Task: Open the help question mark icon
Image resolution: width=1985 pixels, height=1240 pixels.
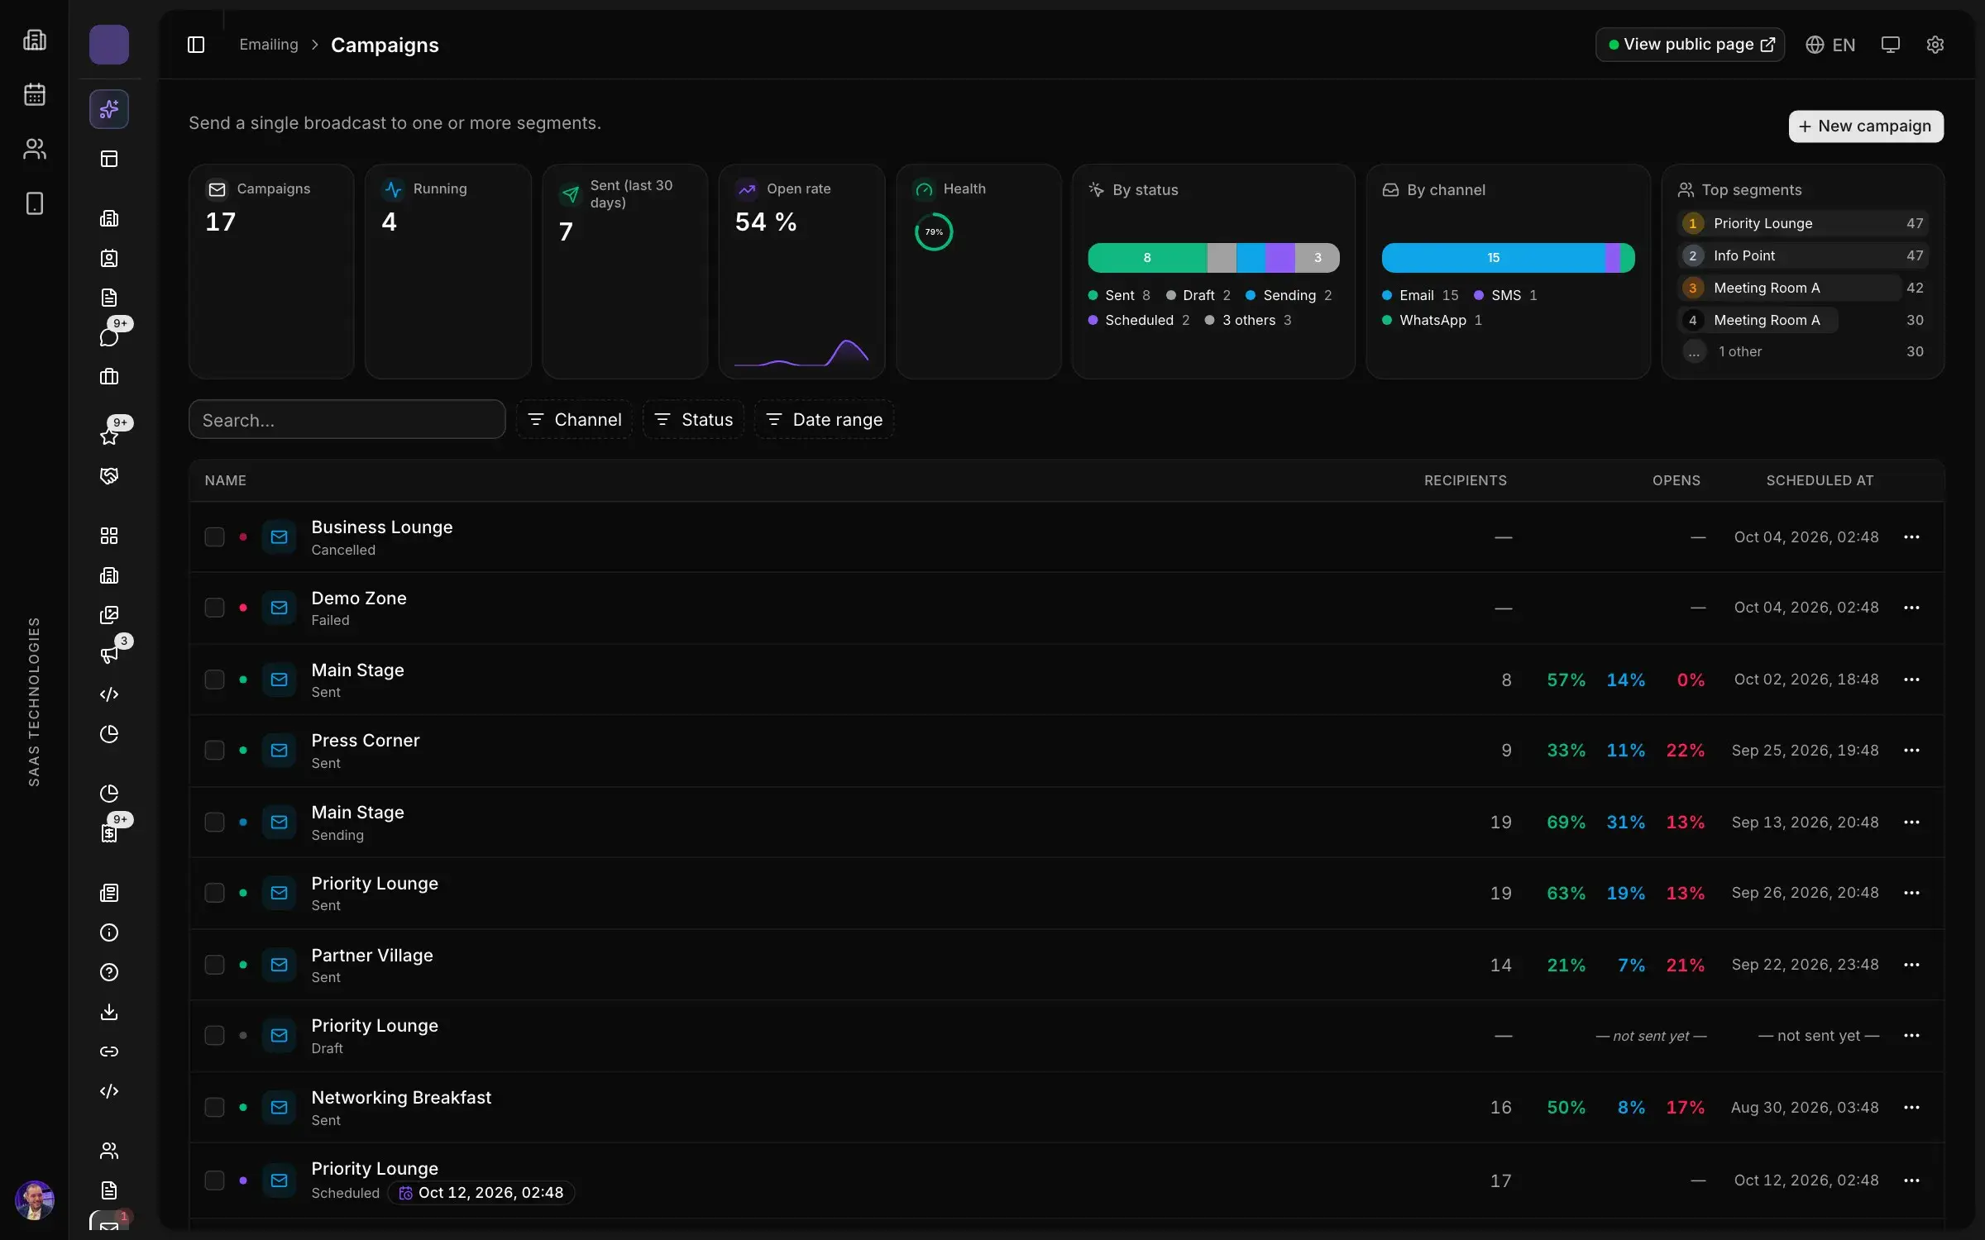Action: (x=109, y=971)
